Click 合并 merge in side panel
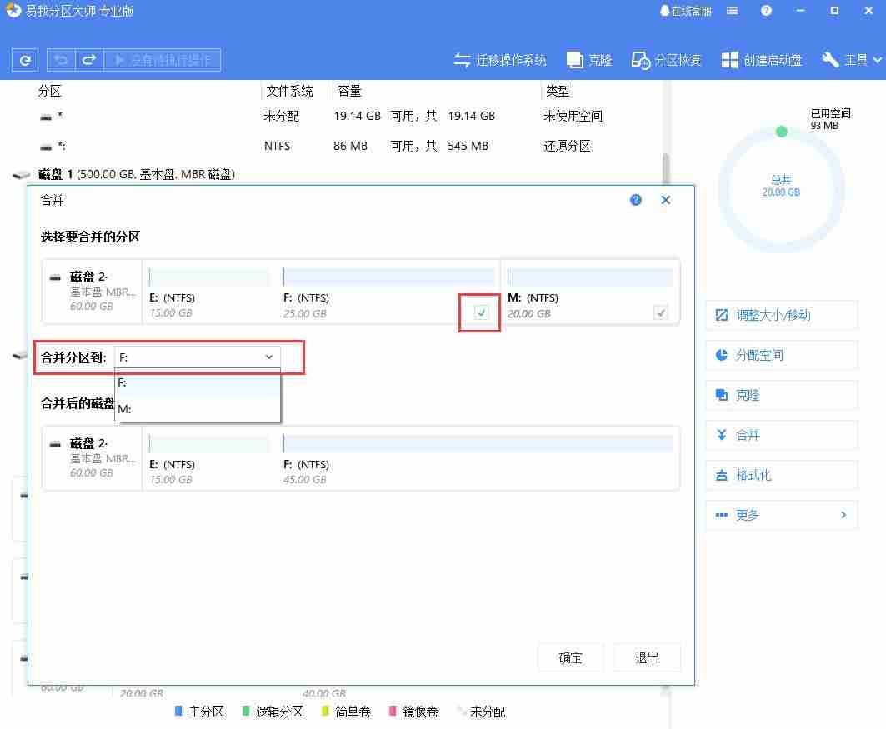Image resolution: width=886 pixels, height=729 pixels. (782, 435)
